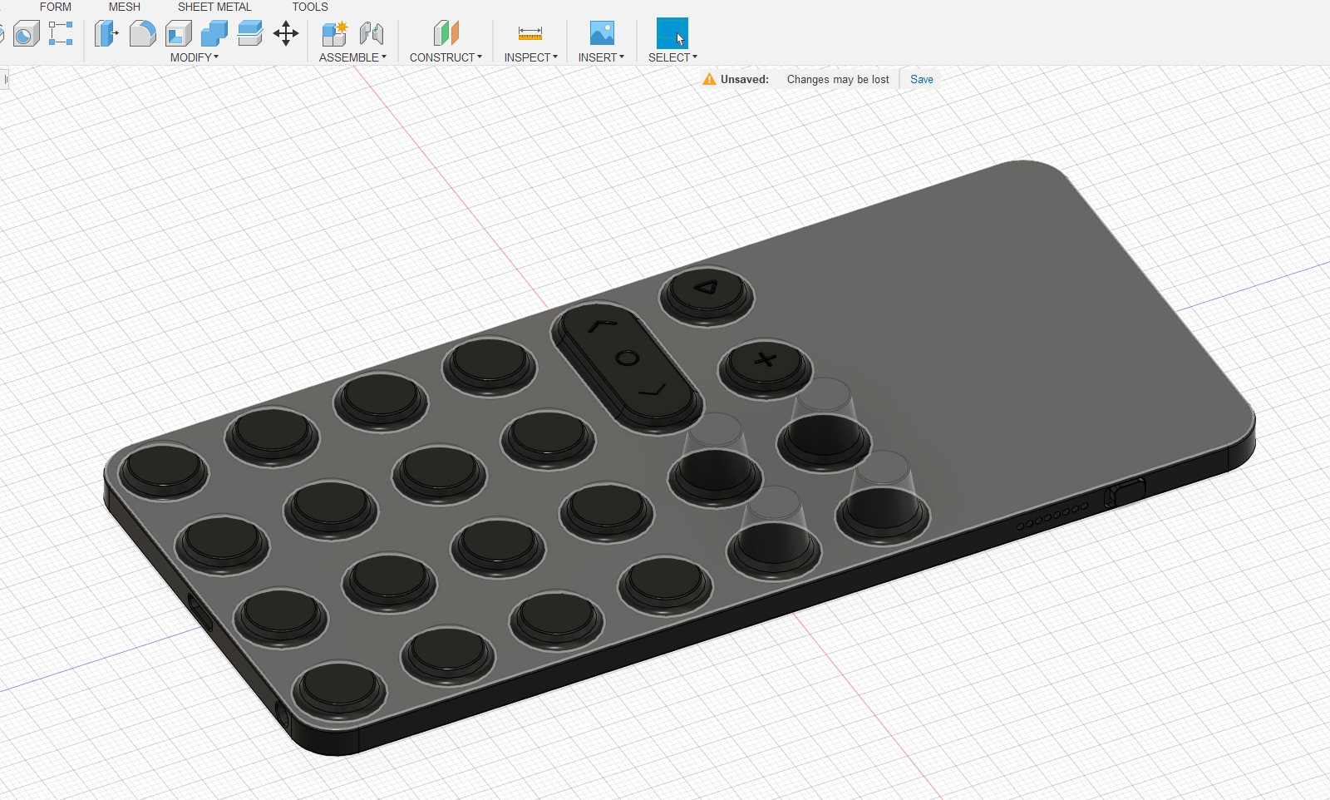
Task: Select the Offset Plane construct icon
Action: (446, 33)
